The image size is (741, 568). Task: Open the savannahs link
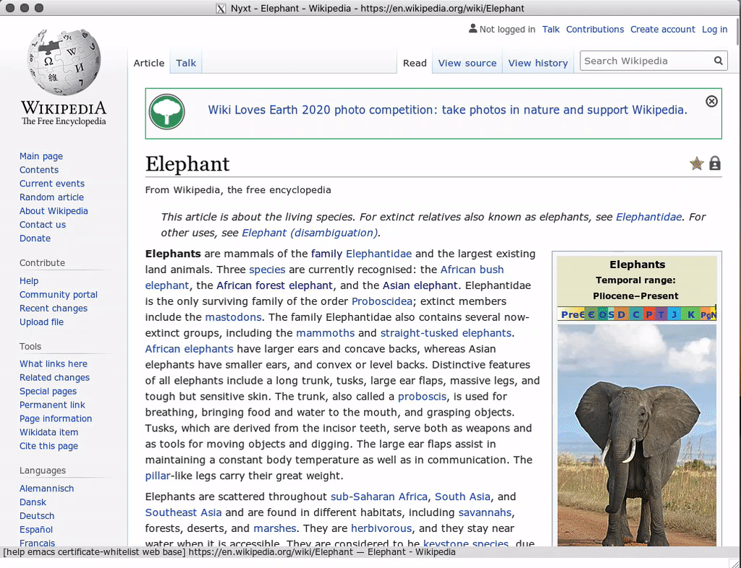pyautogui.click(x=485, y=513)
